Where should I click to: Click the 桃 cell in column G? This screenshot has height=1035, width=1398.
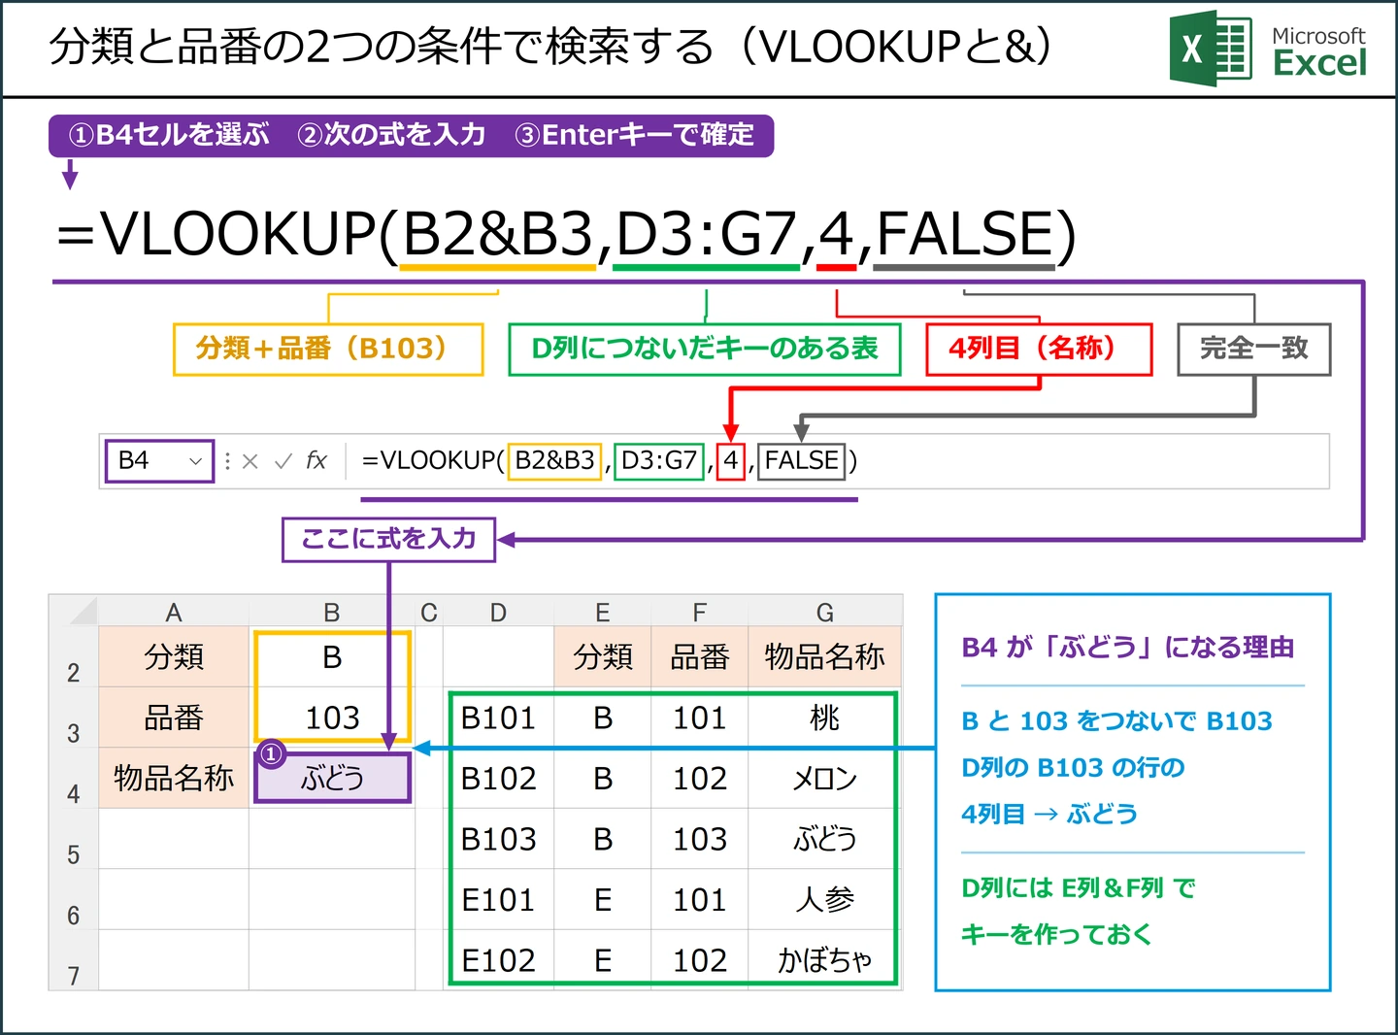point(825,718)
